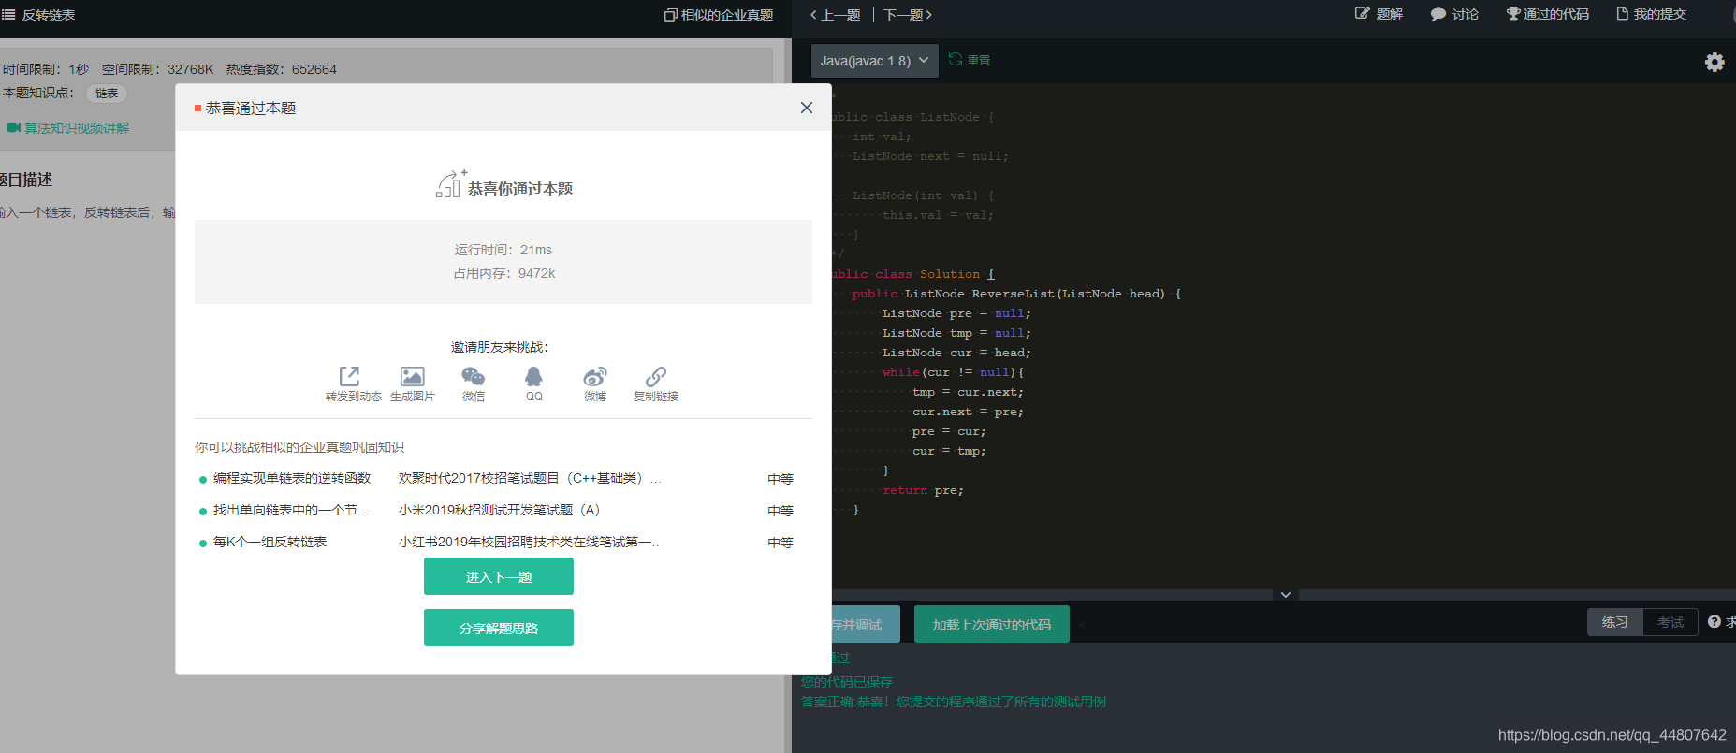The width and height of the screenshot is (1736, 753).
Task: Open 算法知识视频讲解 video link
Action: tap(68, 128)
